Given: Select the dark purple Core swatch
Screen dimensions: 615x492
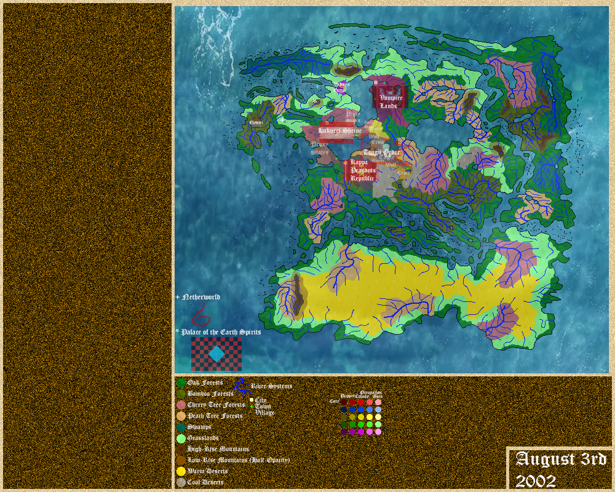Looking at the screenshot, I should [x=344, y=432].
